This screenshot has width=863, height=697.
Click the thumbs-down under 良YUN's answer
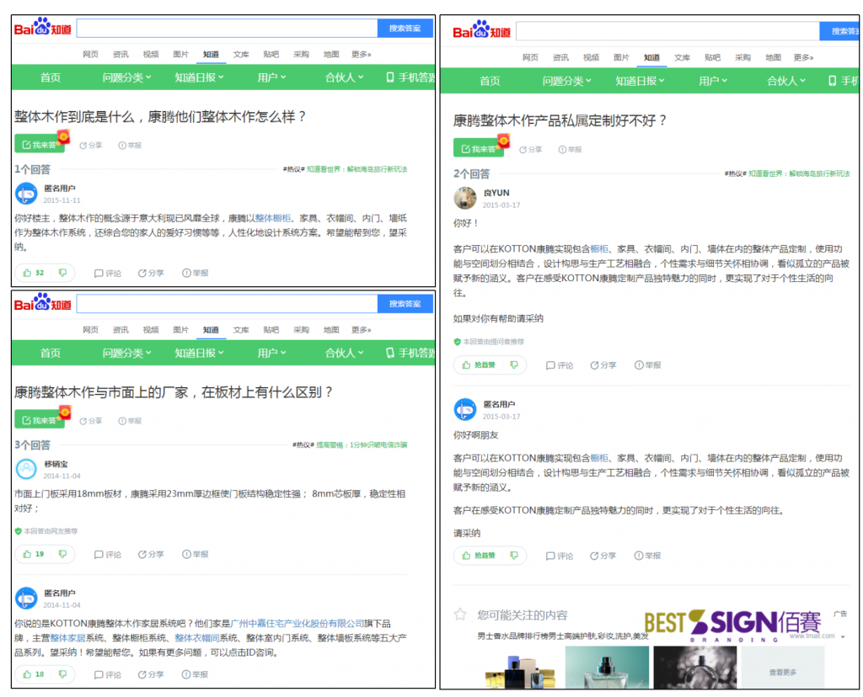coord(514,365)
